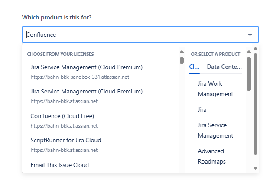Choose Email This Issue Cloud license
Screen dimensions: 270x186
(60, 165)
